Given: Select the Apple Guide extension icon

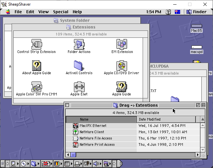Looking at the screenshot, I should coord(122,87).
